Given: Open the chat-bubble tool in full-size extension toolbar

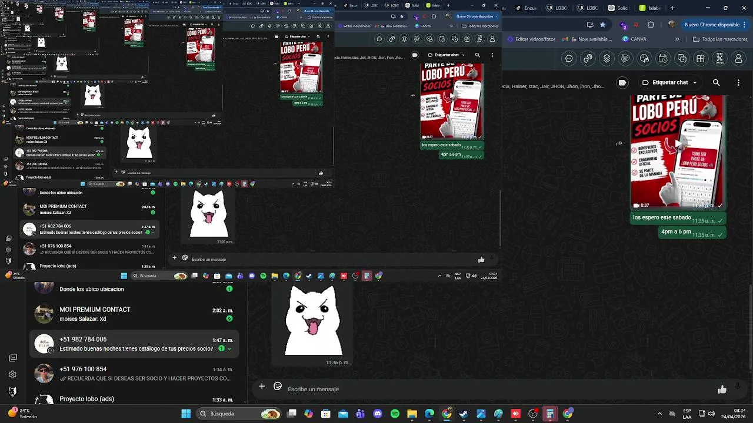Looking at the screenshot, I should click(569, 59).
